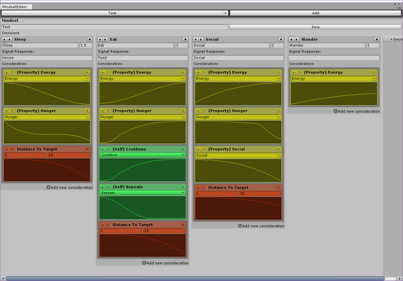The height and width of the screenshot is (281, 403).
Task: Delete the Sleep decision
Action: tap(90, 39)
